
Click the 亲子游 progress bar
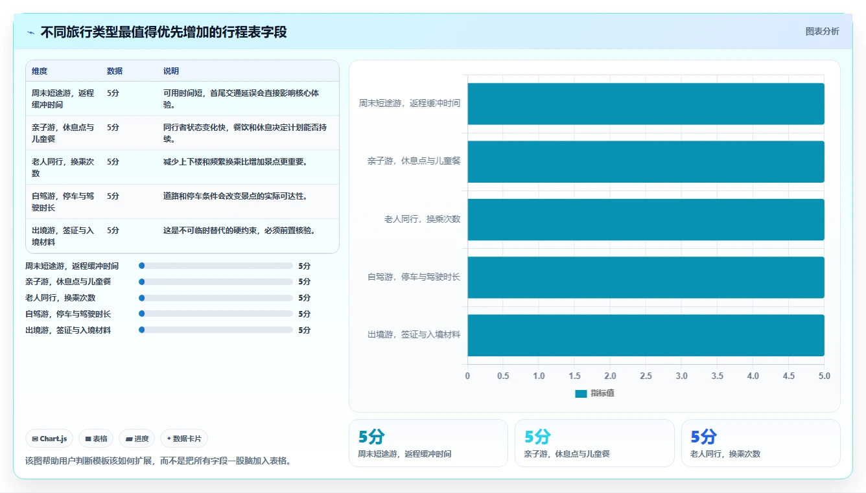(x=216, y=282)
